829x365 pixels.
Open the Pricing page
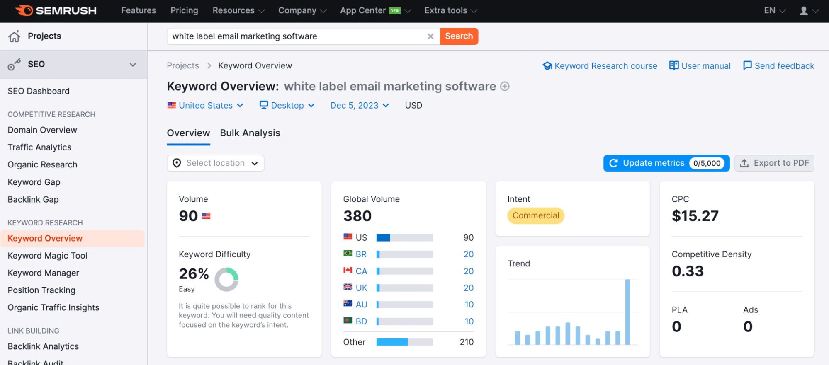184,11
